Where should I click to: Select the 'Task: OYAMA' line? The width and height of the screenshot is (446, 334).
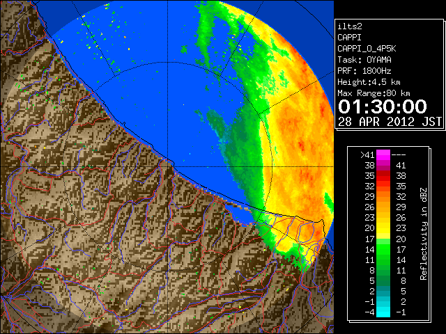coord(364,60)
